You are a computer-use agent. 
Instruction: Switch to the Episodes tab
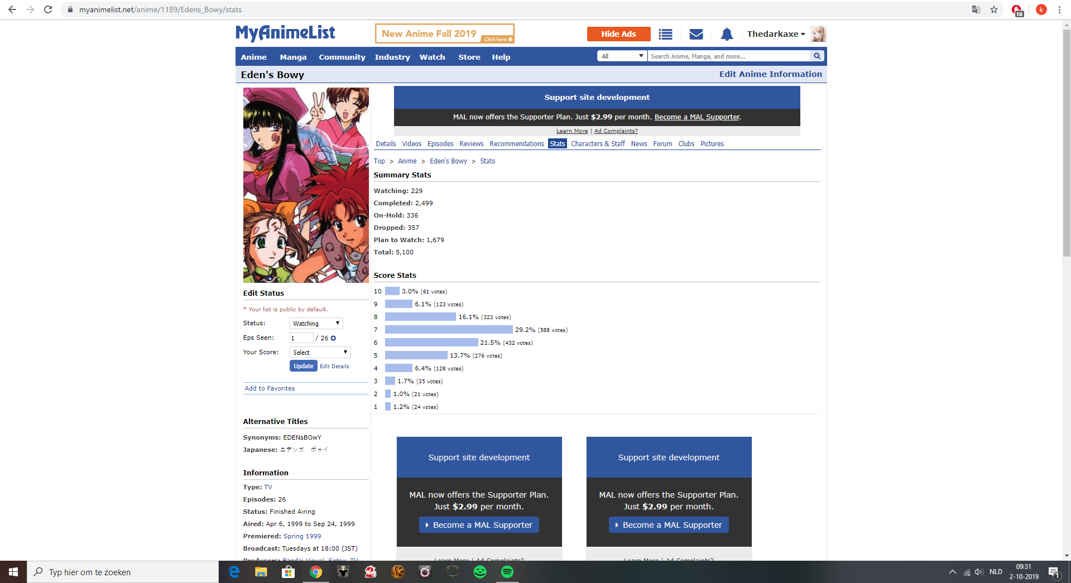pyautogui.click(x=440, y=144)
